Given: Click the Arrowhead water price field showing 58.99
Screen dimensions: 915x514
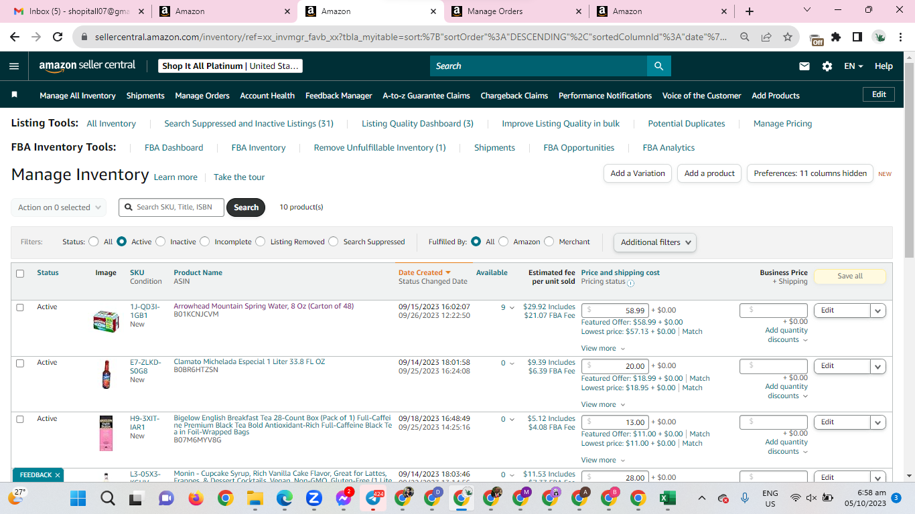Looking at the screenshot, I should pos(614,311).
